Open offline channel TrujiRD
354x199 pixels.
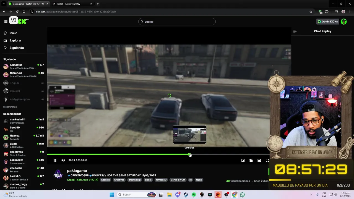24,83
